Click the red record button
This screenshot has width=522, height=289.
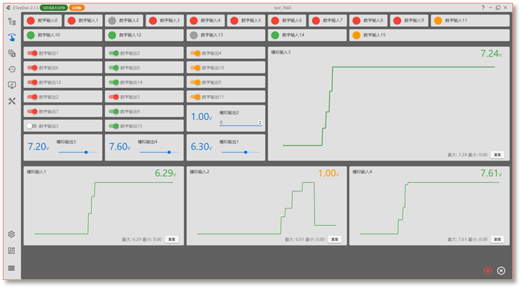(488, 271)
